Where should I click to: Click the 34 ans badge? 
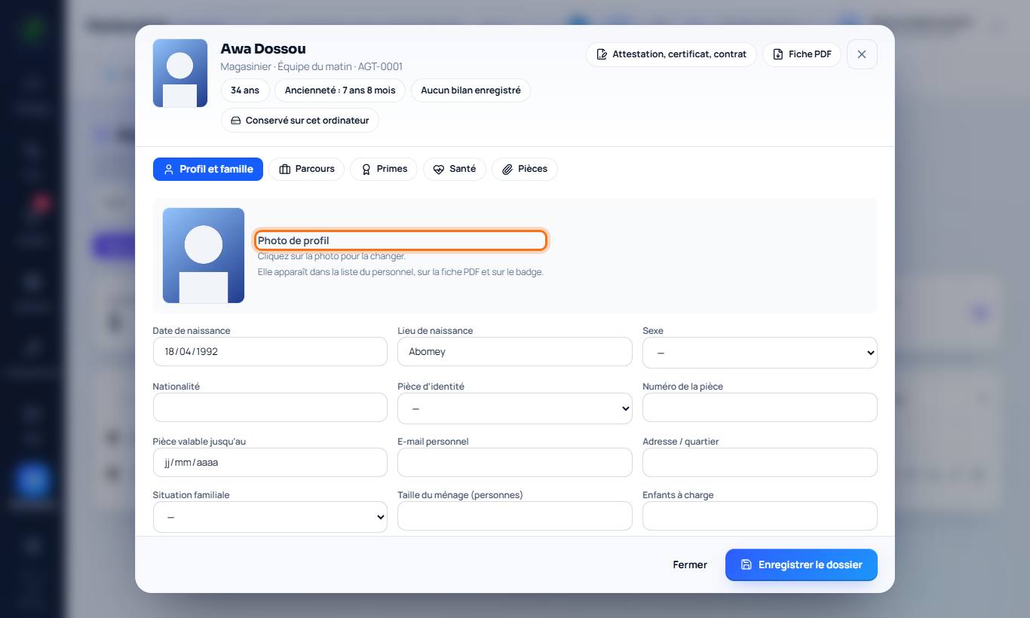coord(245,90)
